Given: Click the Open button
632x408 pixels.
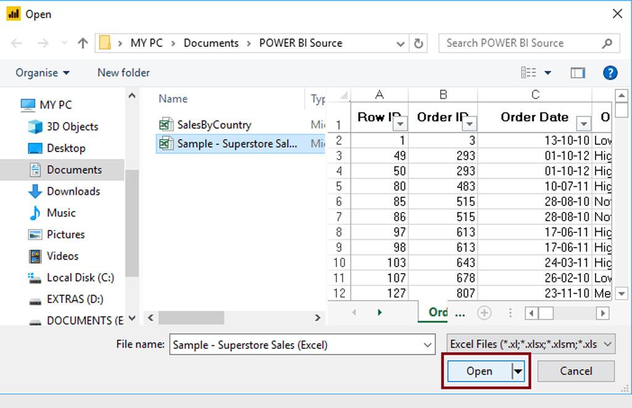Looking at the screenshot, I should pyautogui.click(x=479, y=371).
